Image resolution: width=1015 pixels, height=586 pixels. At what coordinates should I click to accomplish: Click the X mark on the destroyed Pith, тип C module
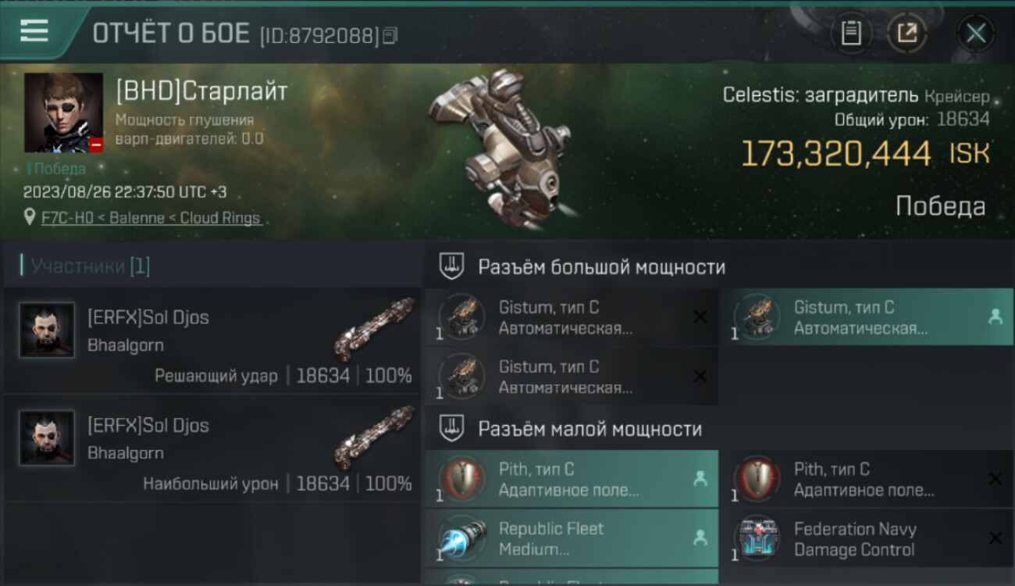pos(995,478)
